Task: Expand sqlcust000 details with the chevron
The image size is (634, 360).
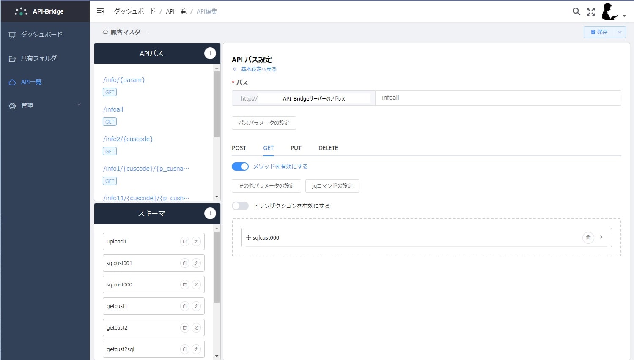Action: (601, 237)
